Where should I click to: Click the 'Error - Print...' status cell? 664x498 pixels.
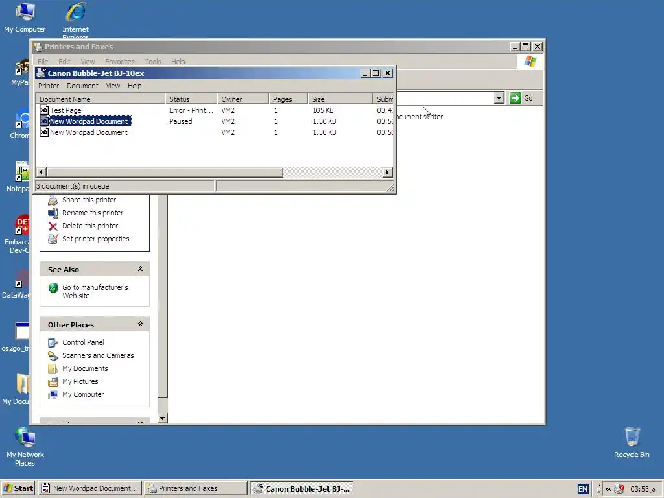[191, 110]
